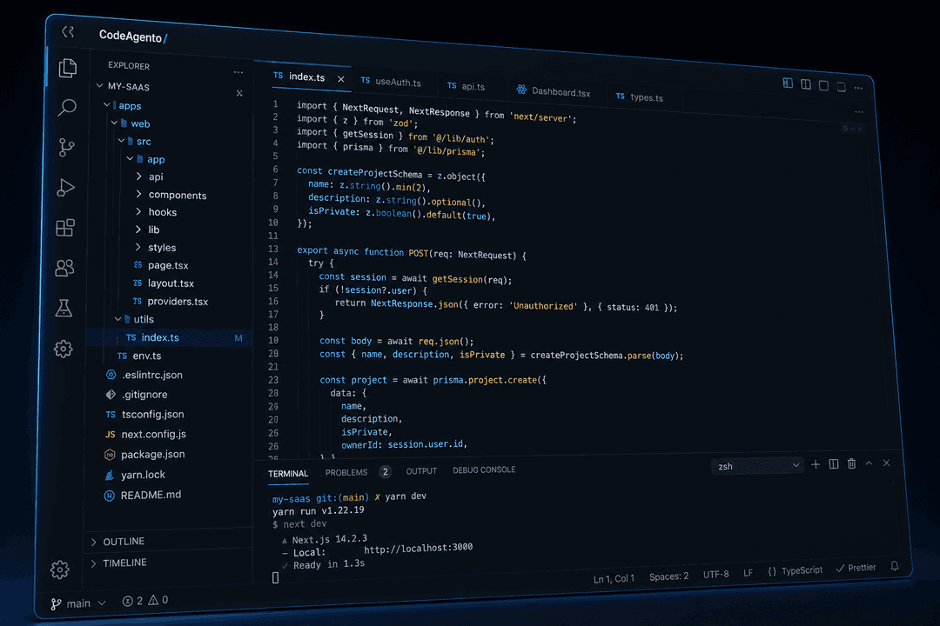940x626 pixels.
Task: Click the upper gear icon in activity bar
Action: (x=64, y=349)
